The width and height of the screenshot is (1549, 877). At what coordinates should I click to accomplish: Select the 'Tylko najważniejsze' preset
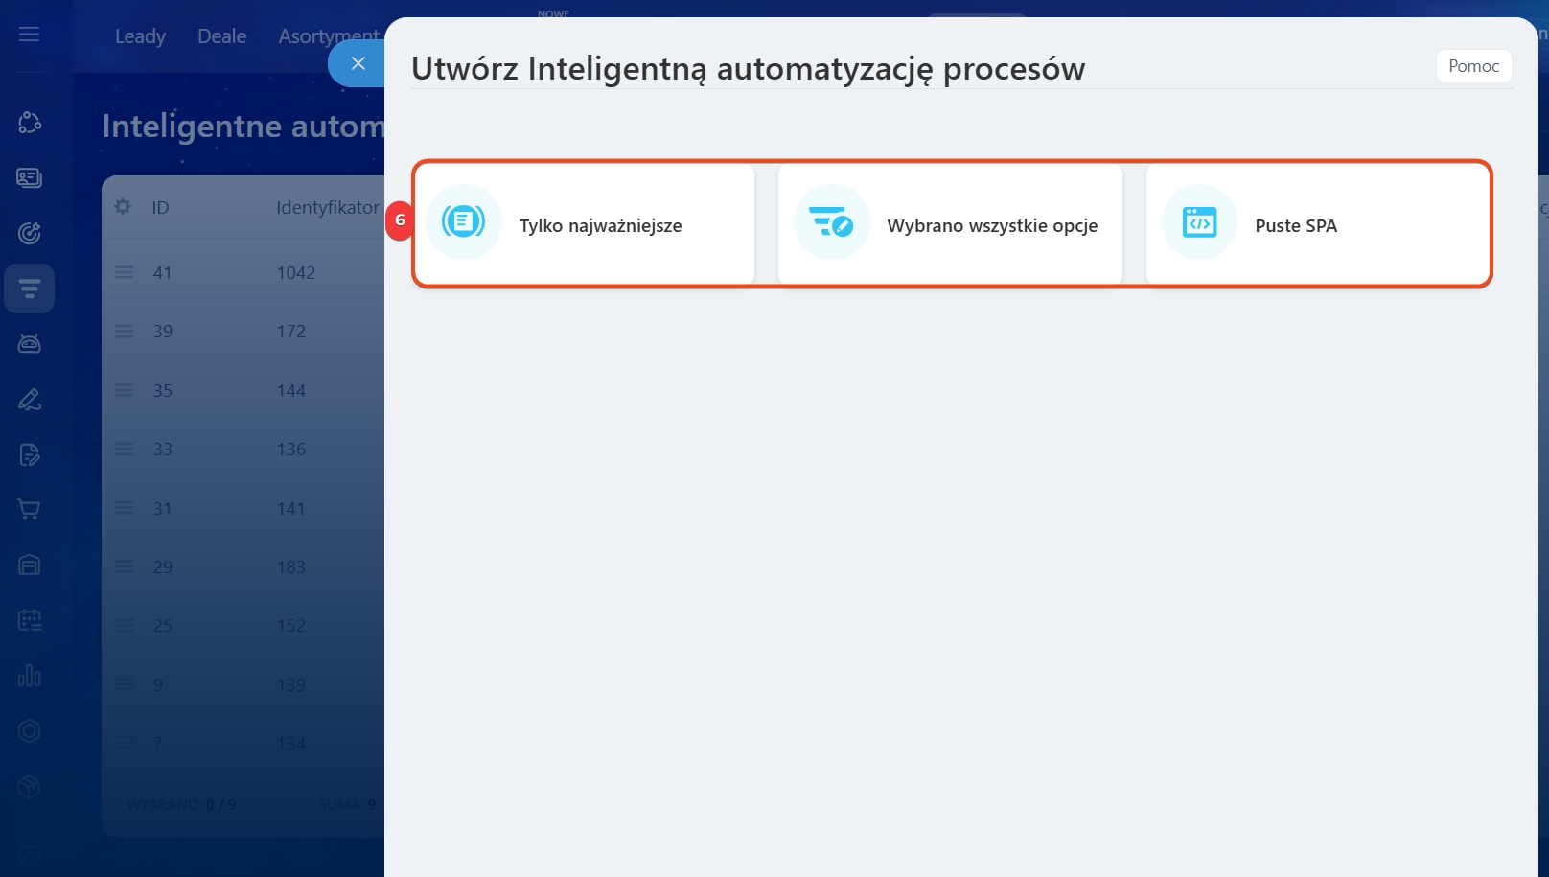coord(584,224)
